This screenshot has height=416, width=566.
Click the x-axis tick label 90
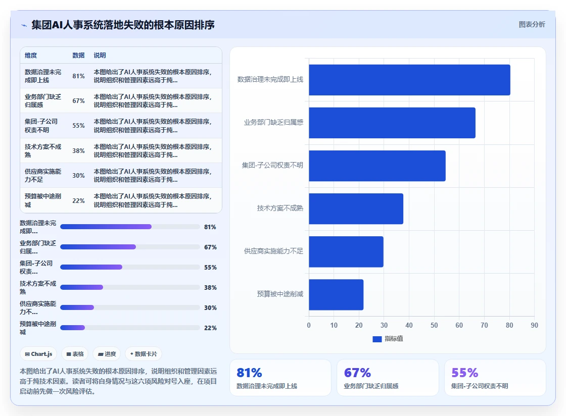click(534, 325)
